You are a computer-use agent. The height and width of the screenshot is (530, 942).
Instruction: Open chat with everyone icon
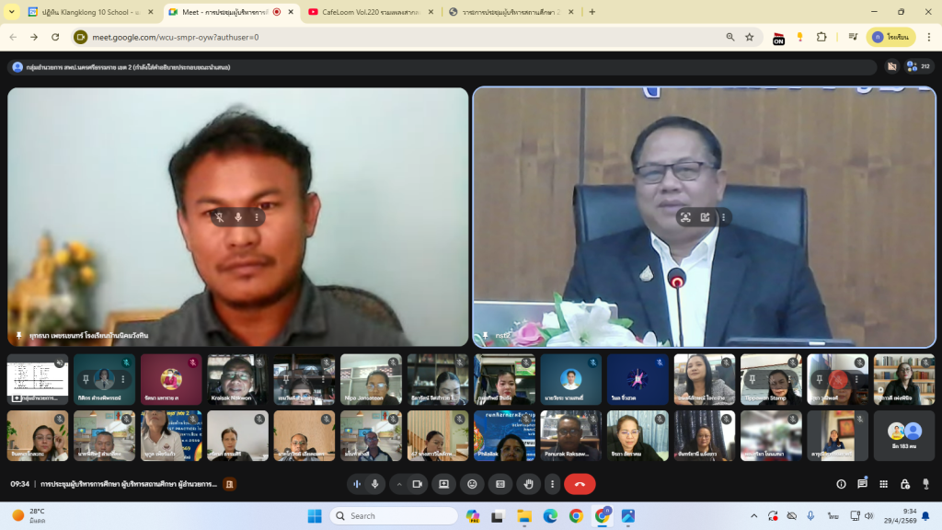click(862, 484)
